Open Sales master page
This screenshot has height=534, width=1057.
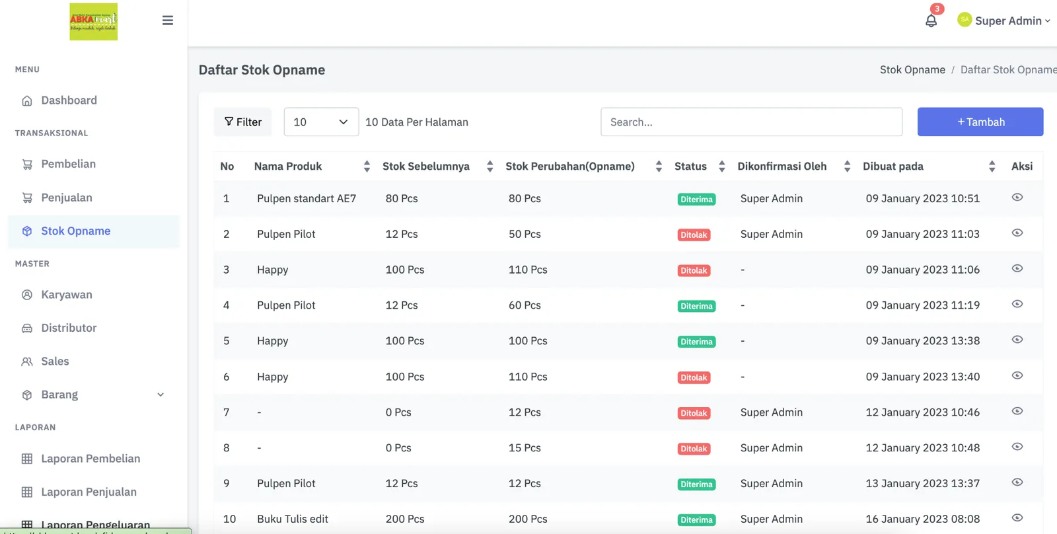tap(55, 362)
